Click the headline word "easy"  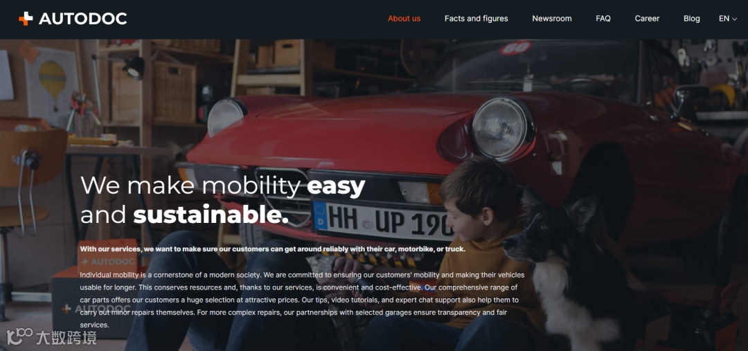click(336, 186)
